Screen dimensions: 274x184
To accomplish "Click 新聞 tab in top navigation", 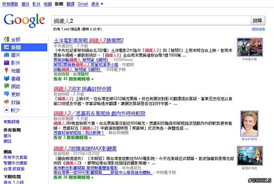I will click(59, 4).
